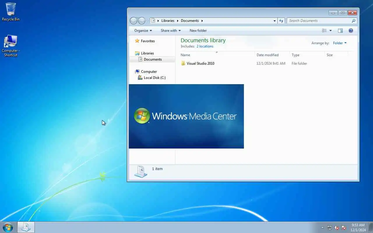Screen dimensions: 373x233
Task: Open the Organize menu
Action: (x=143, y=31)
